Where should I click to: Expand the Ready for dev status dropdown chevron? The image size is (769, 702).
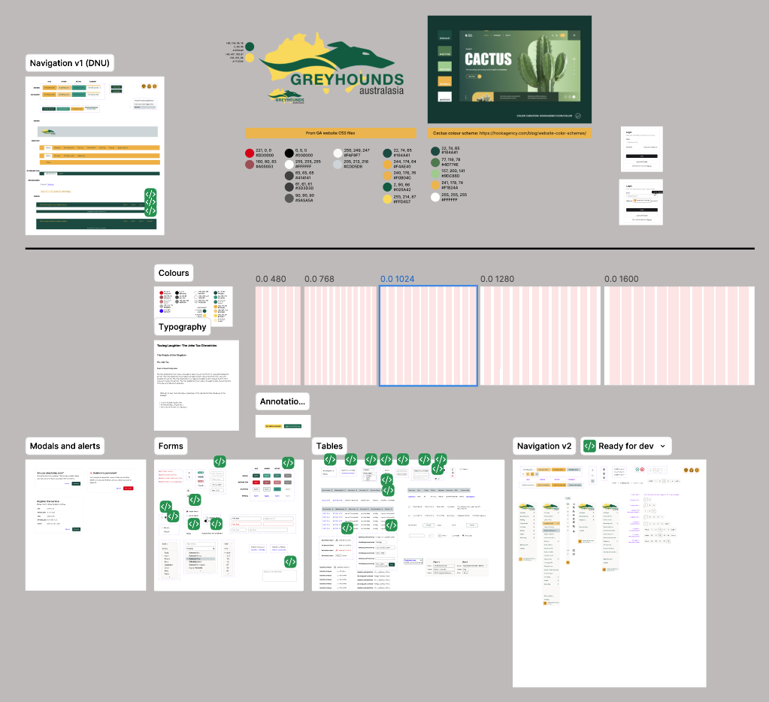pos(662,446)
